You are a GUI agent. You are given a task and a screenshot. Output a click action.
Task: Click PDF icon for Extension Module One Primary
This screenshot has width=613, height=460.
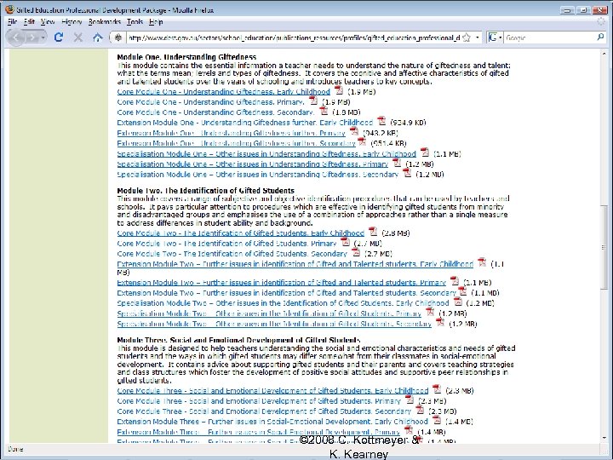[x=354, y=131]
